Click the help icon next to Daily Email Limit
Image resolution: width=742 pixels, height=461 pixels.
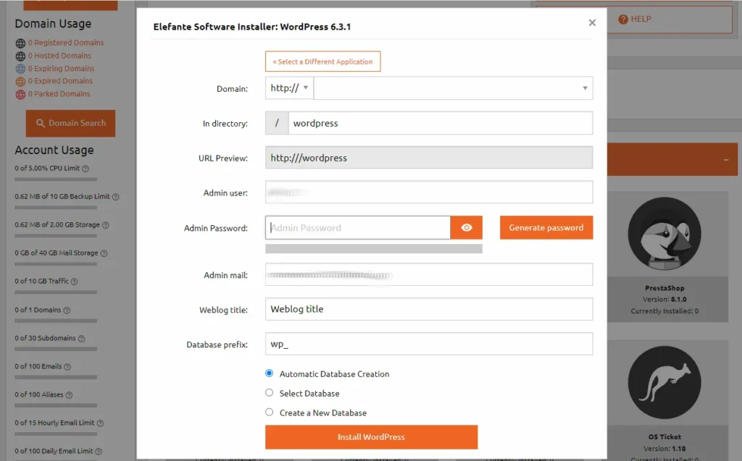99,452
